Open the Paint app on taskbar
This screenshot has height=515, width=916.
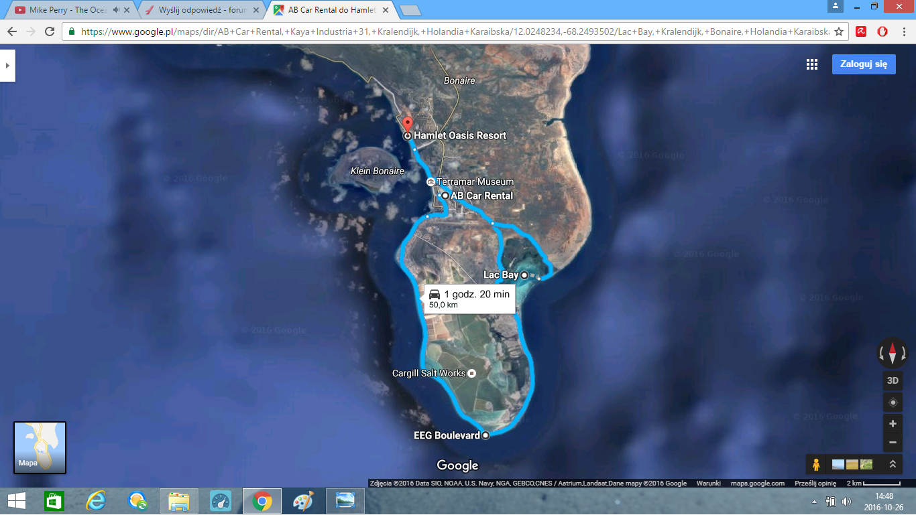(304, 501)
